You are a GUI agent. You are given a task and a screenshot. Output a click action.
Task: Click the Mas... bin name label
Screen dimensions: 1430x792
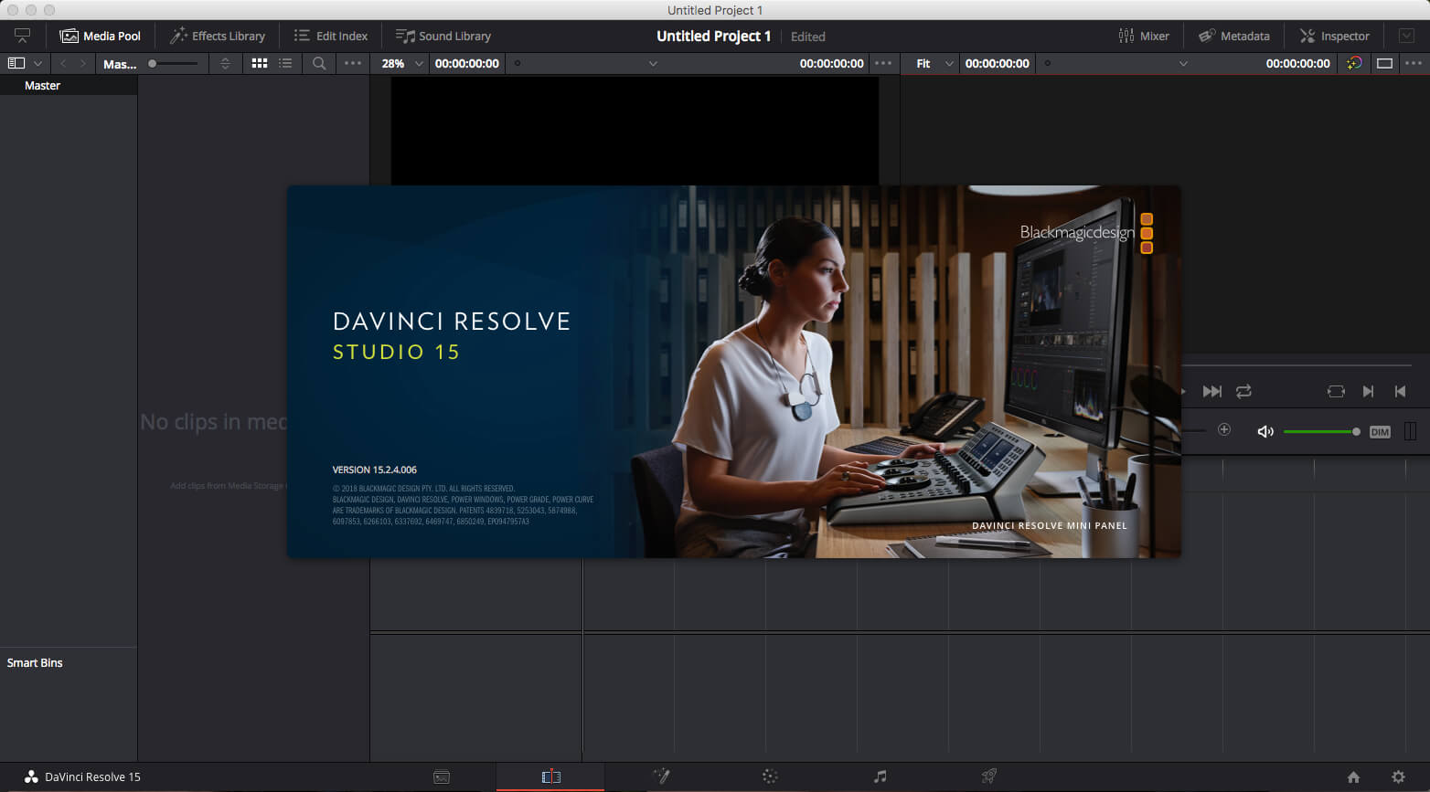point(120,64)
